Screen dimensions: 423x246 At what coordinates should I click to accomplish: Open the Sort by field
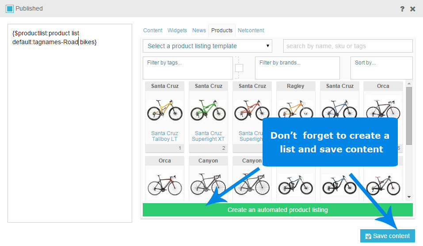(x=381, y=68)
